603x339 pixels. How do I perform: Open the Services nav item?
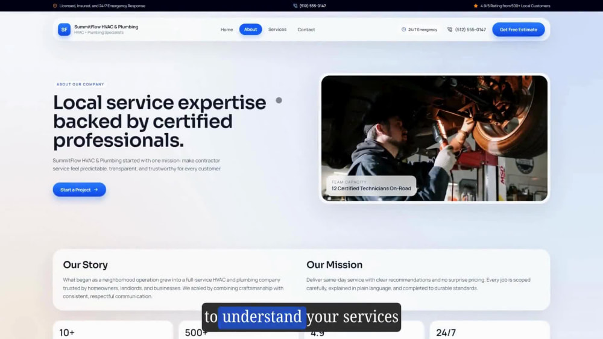(x=277, y=30)
